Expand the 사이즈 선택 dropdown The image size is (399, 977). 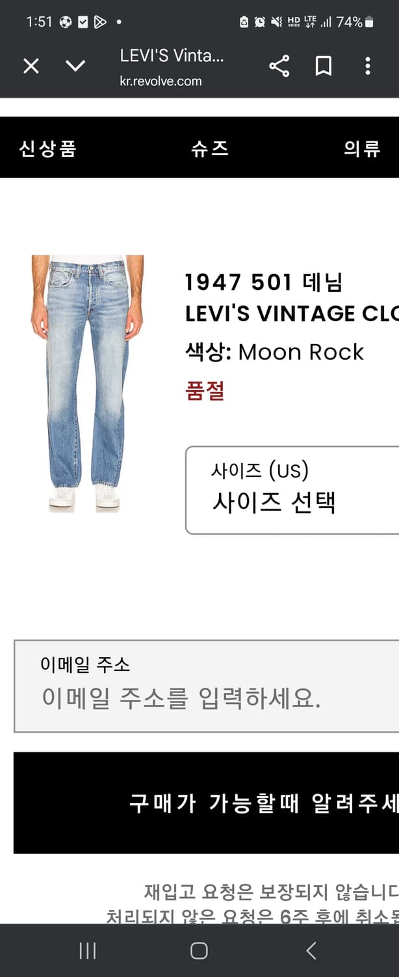click(292, 490)
